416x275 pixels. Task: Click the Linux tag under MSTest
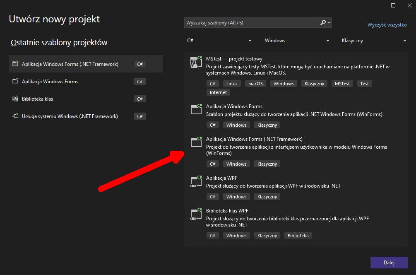[x=232, y=84]
